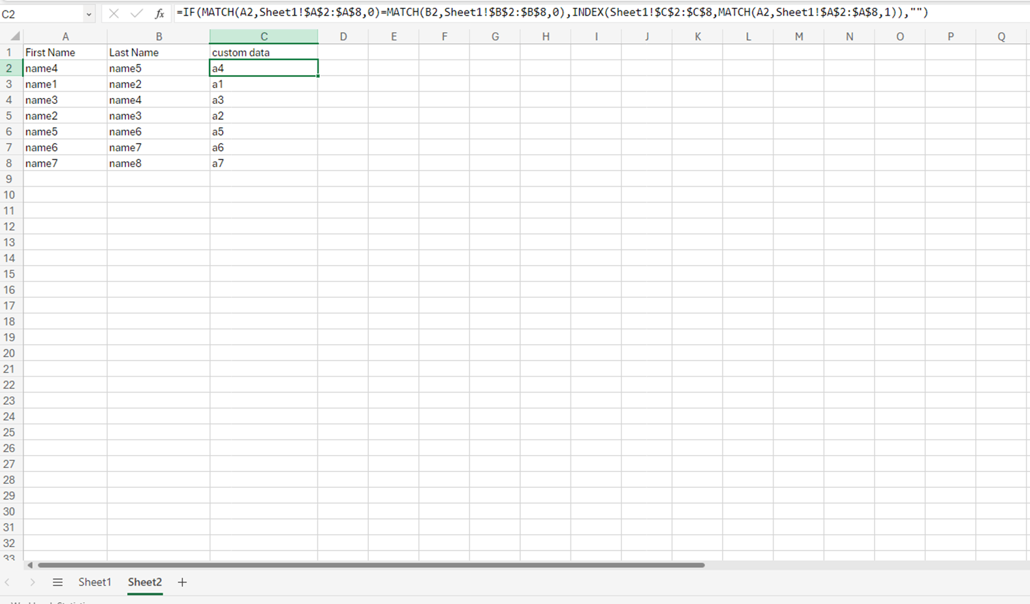Image resolution: width=1030 pixels, height=604 pixels.
Task: Select the name2 cell in column B
Action: pyautogui.click(x=159, y=84)
